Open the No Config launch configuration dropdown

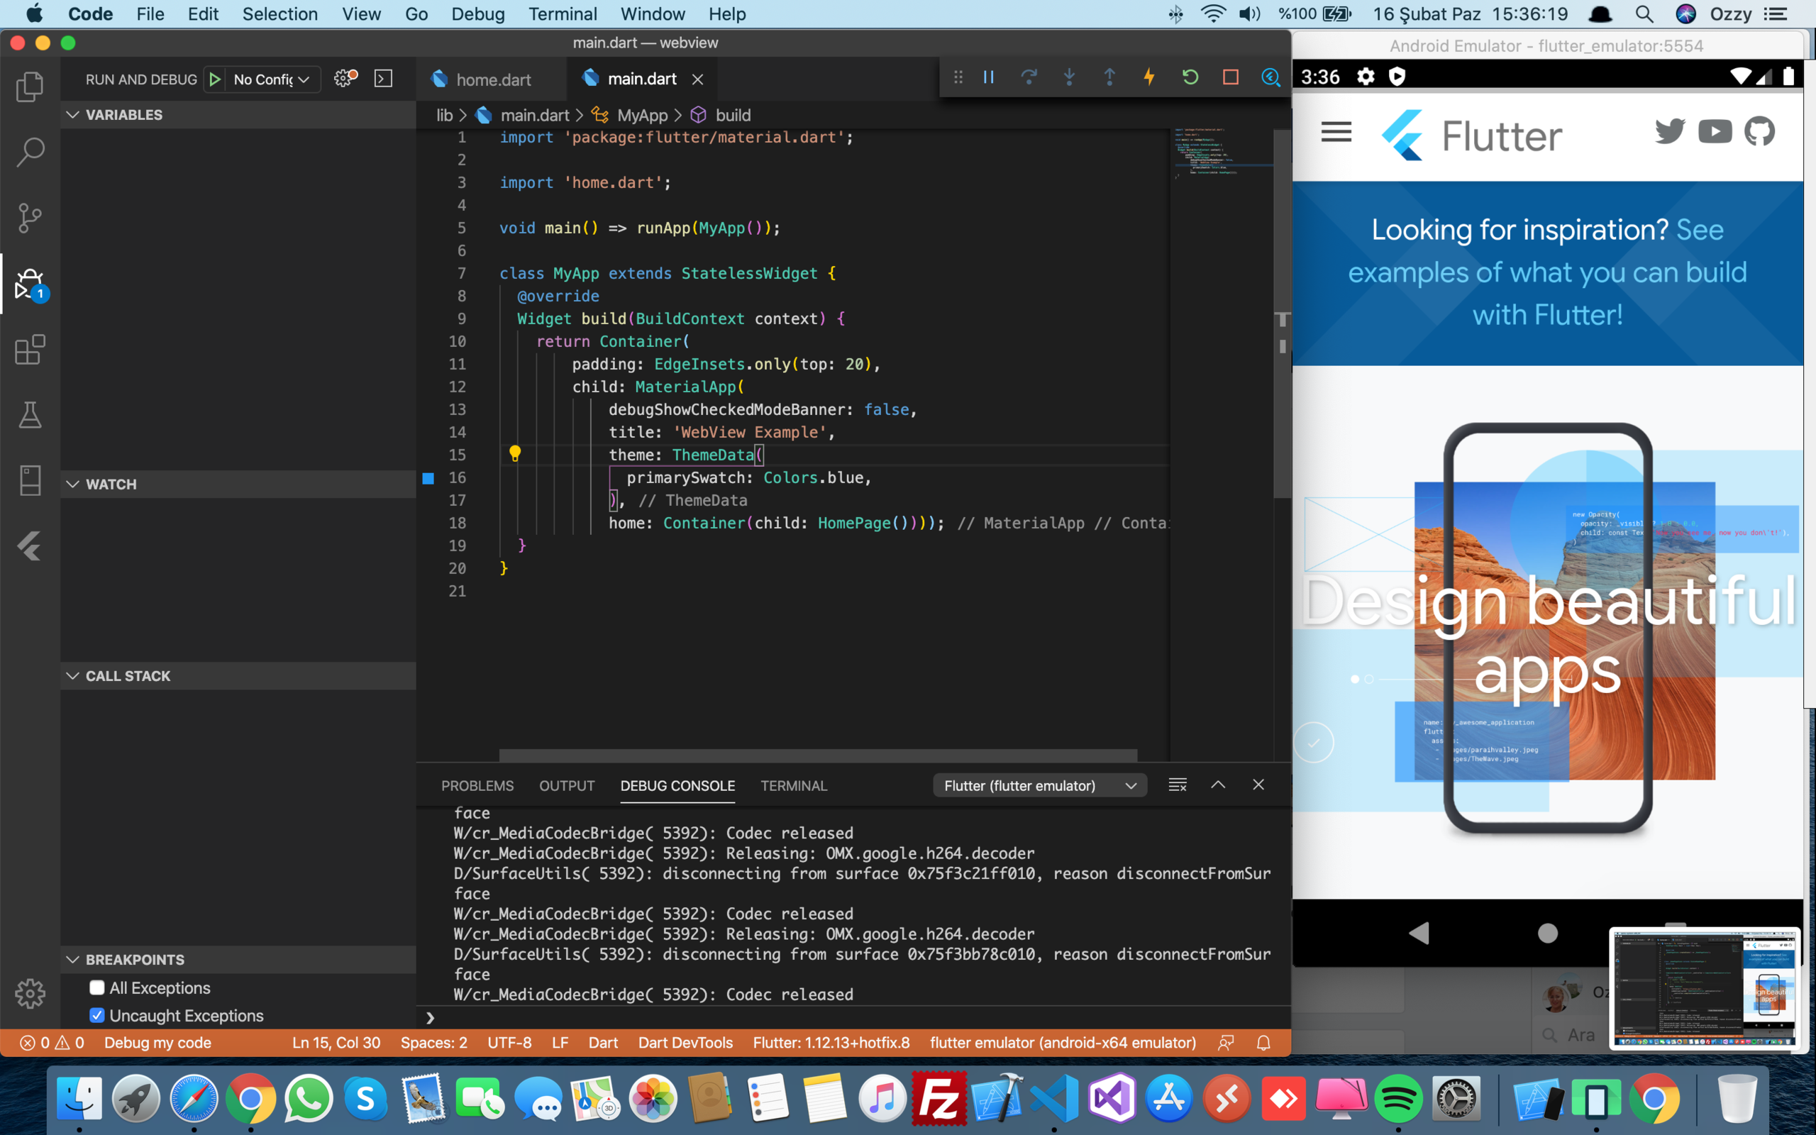(x=271, y=79)
